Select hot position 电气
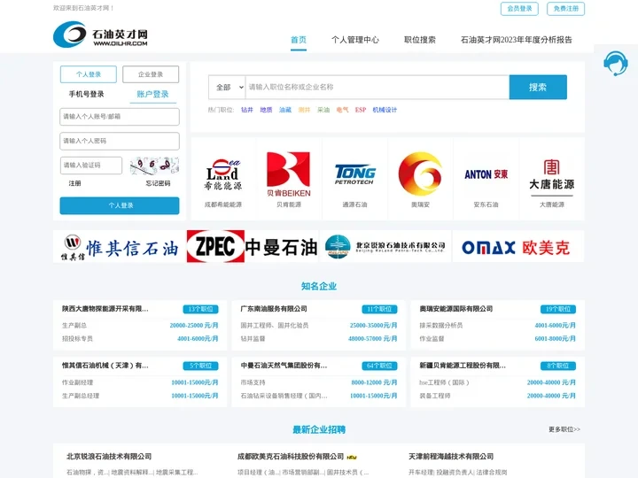This screenshot has height=478, width=638. click(342, 110)
